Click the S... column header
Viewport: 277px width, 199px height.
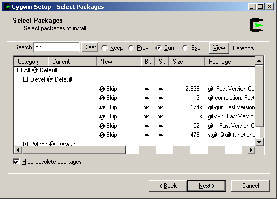(162, 62)
